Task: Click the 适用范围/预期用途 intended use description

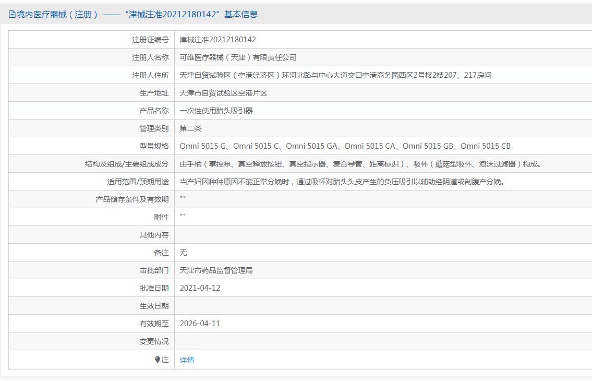Action: coord(342,182)
